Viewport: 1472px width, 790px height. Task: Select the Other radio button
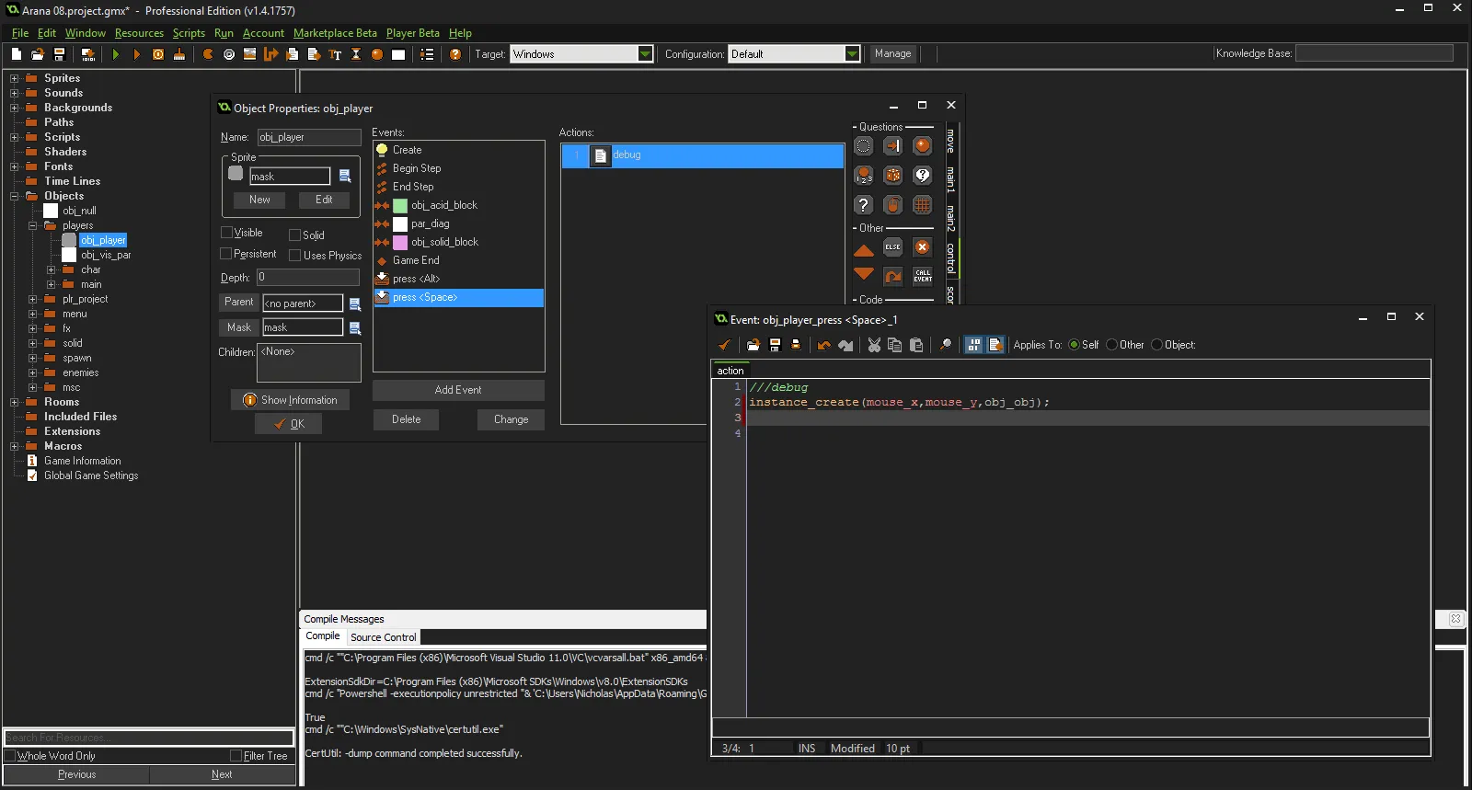click(x=1111, y=345)
